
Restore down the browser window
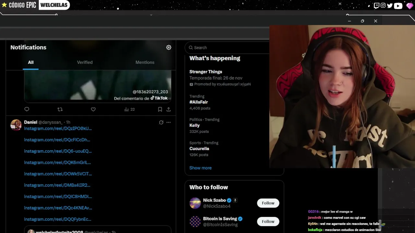click(362, 21)
